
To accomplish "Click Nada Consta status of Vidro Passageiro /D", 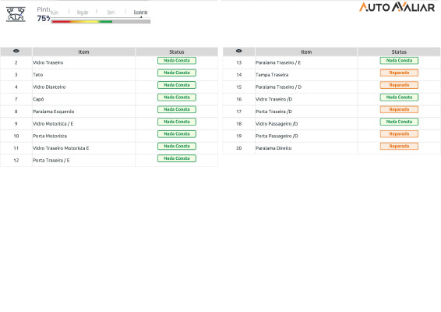I will (399, 122).
